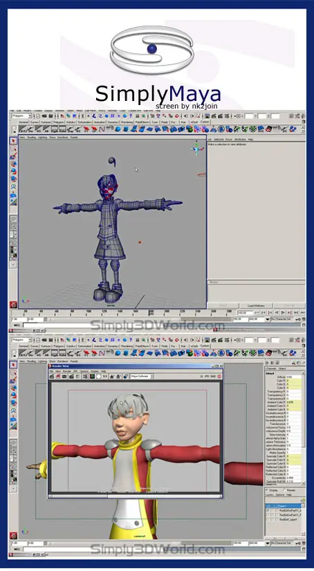Open Shading menu in upper viewport panel
This screenshot has width=314, height=571.
32,138
